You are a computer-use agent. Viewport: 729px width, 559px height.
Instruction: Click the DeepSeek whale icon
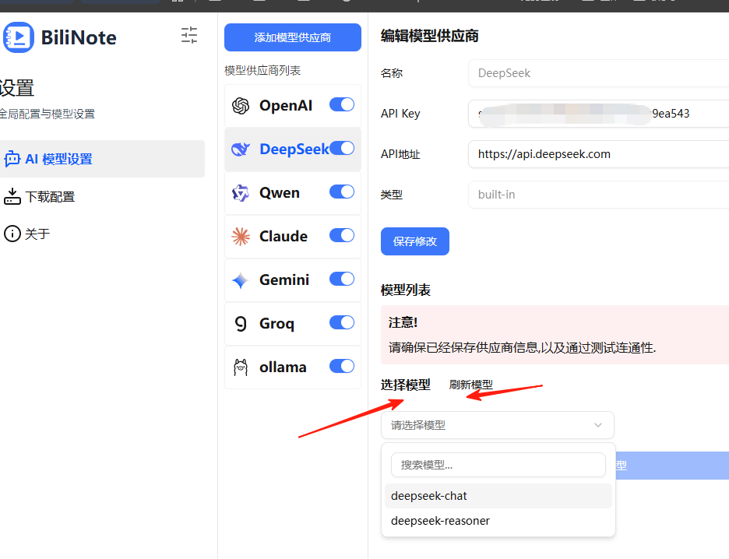click(x=241, y=148)
